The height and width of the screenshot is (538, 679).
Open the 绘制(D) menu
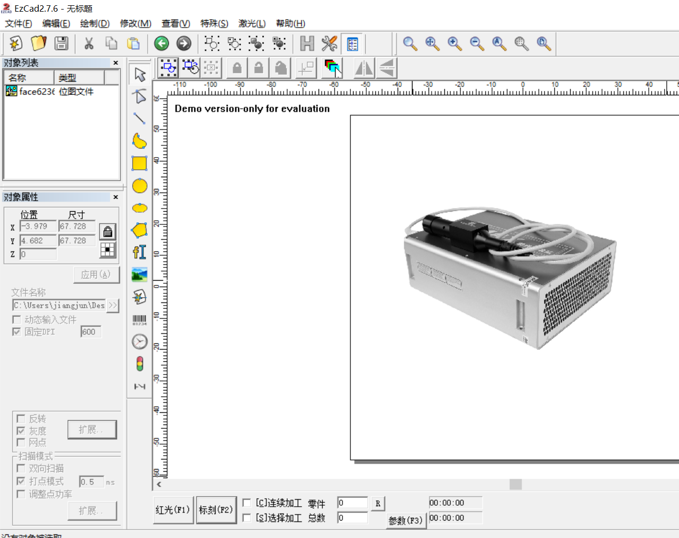[95, 23]
